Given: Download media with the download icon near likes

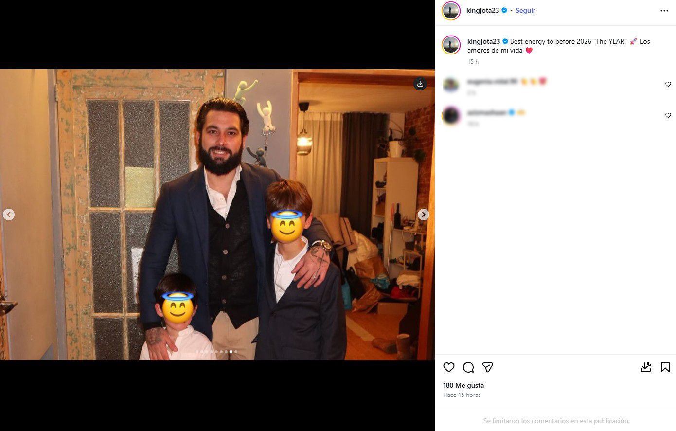Looking at the screenshot, I should [x=646, y=367].
